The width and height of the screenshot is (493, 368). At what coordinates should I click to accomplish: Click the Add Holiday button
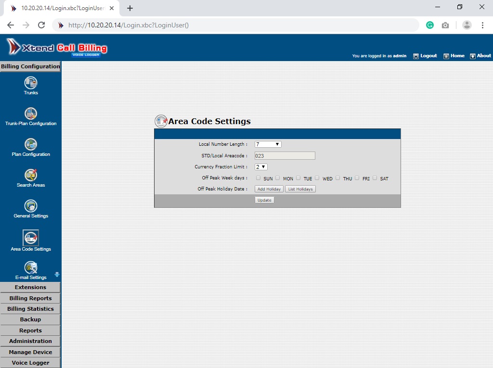269,189
